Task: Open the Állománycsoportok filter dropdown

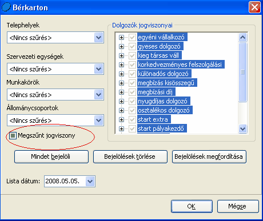Action: (x=99, y=120)
